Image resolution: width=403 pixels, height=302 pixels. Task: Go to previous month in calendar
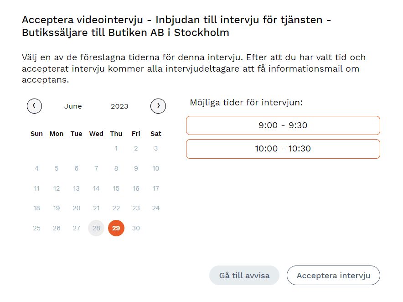tap(34, 106)
